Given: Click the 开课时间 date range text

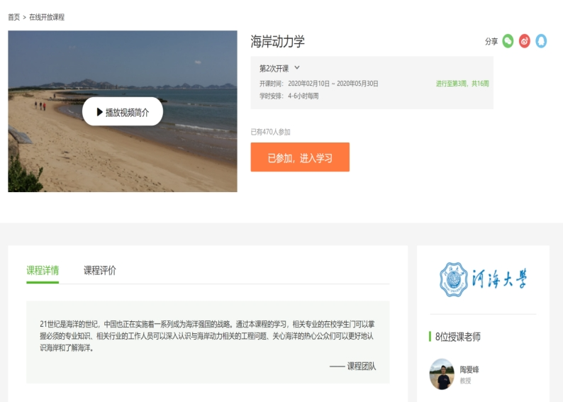Looking at the screenshot, I should tap(319, 84).
